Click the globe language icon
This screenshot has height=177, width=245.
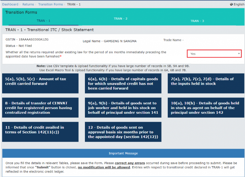pos(231,5)
